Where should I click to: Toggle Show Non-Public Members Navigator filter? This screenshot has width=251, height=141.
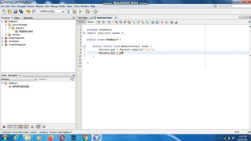(21, 127)
